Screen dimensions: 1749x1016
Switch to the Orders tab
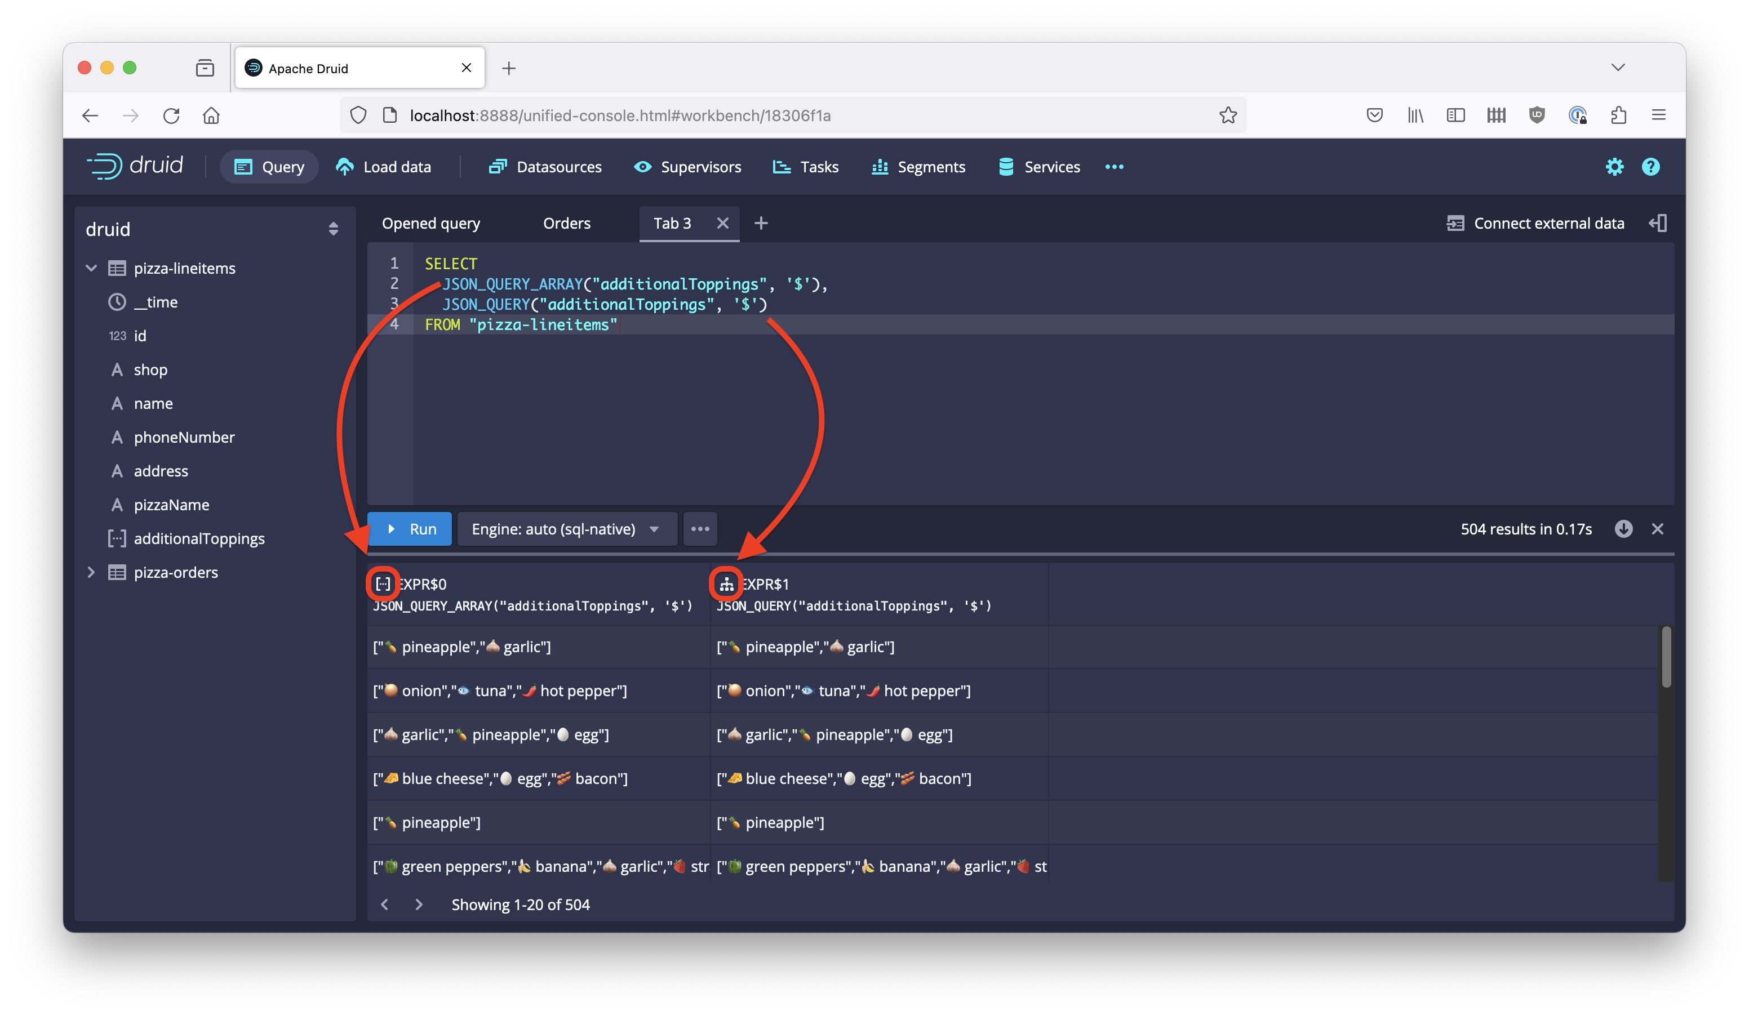coord(566,224)
